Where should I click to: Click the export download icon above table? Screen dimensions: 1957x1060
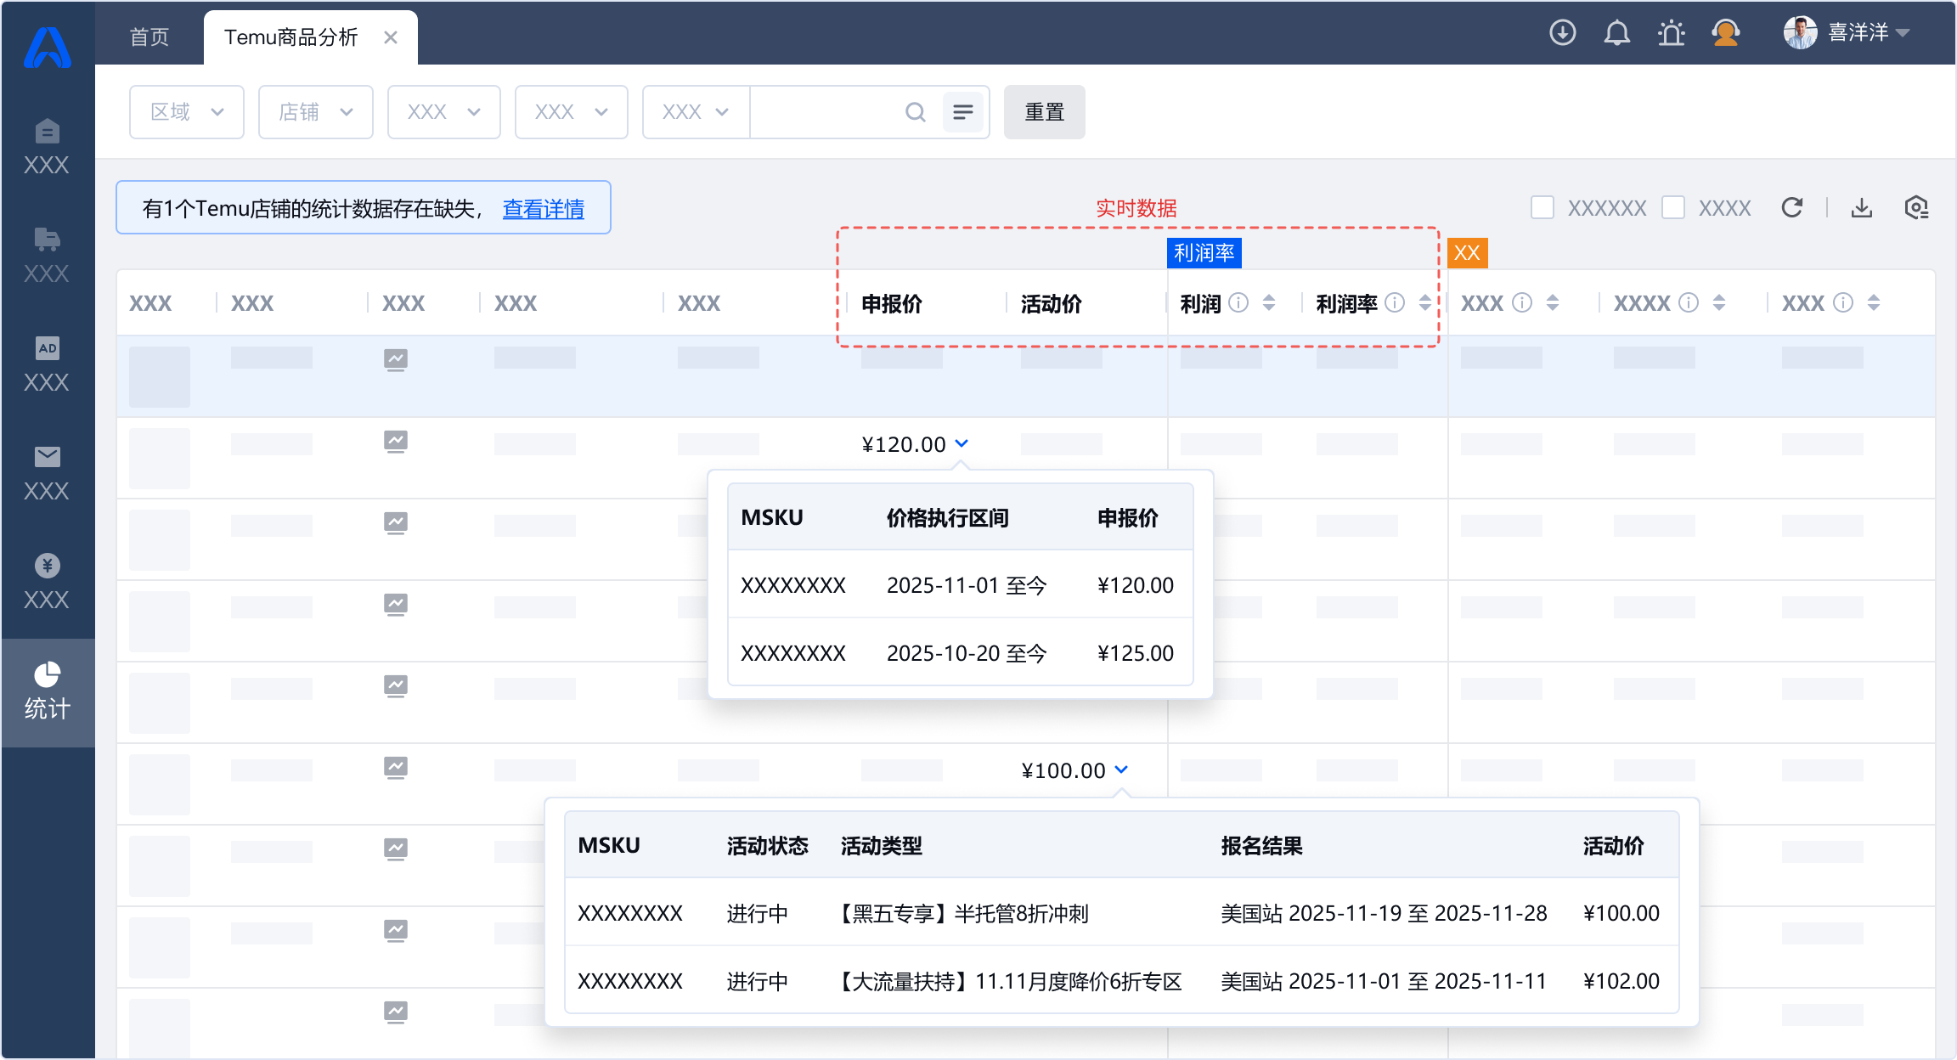click(x=1862, y=208)
